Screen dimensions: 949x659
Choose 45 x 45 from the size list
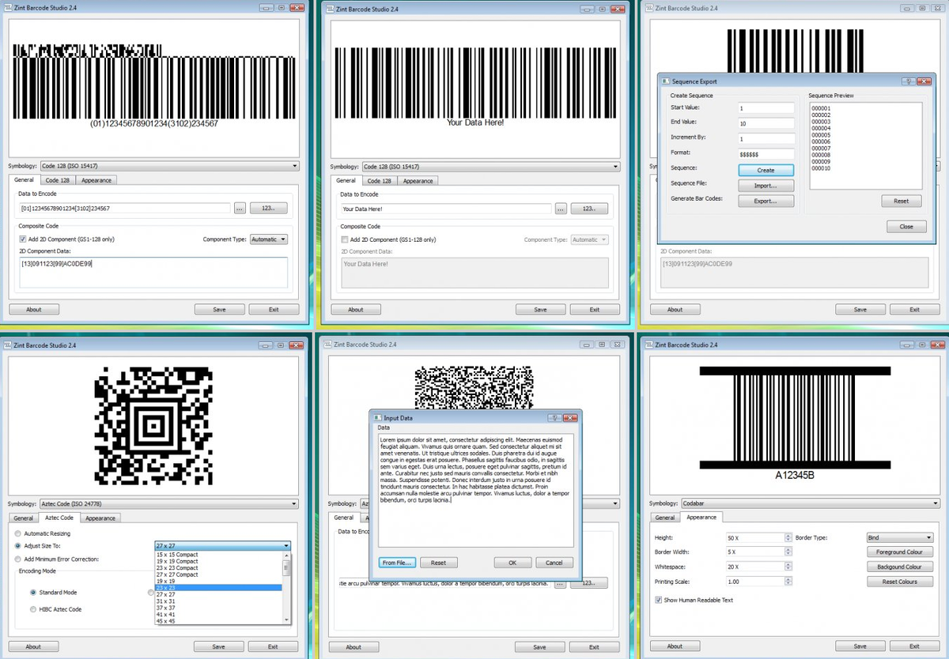point(218,621)
